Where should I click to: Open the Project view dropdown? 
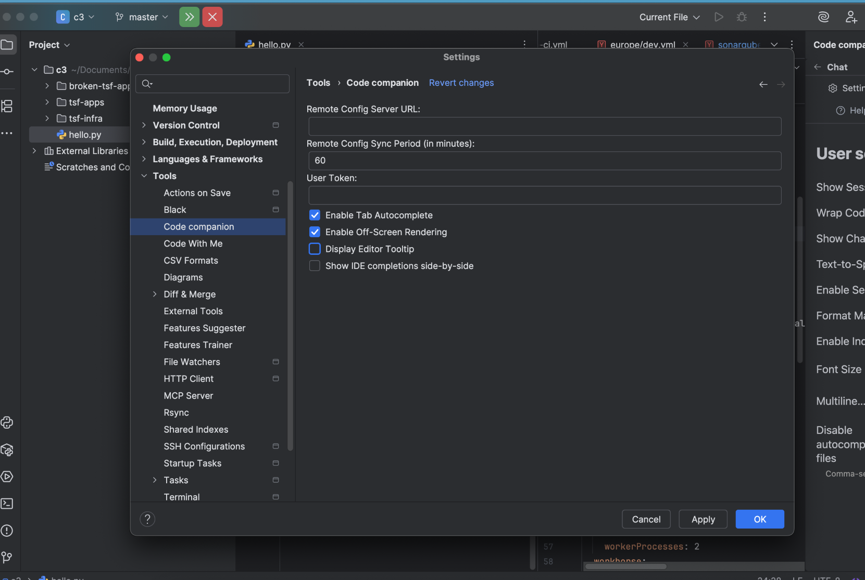[49, 45]
